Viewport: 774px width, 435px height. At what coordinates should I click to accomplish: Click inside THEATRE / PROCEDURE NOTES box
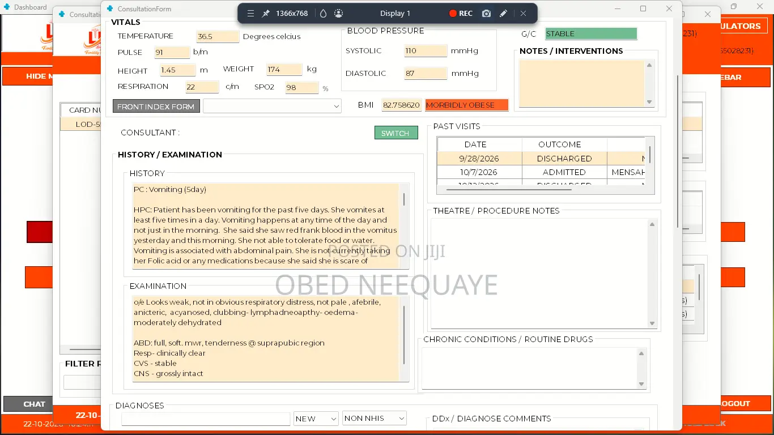click(539, 273)
